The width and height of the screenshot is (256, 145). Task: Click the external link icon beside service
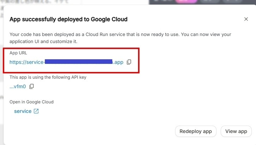coord(36,111)
